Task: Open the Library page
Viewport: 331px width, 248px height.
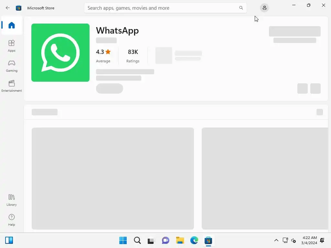Action: point(12,200)
